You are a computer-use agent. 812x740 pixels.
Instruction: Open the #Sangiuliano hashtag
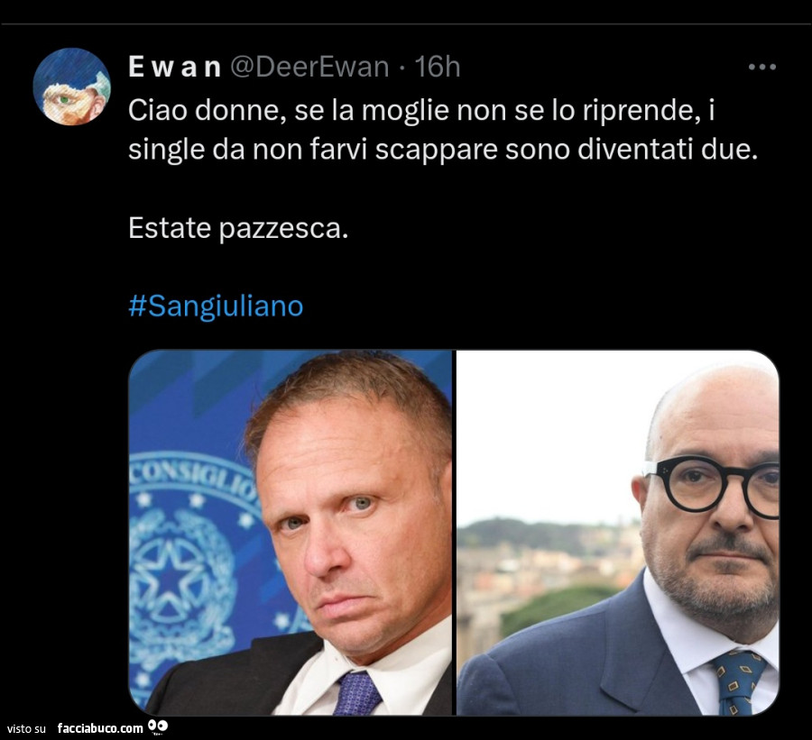click(216, 306)
